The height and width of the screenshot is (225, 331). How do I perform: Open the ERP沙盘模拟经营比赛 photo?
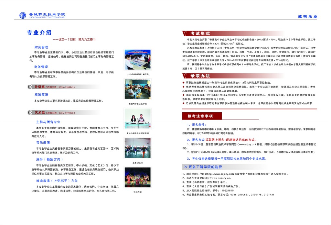coord(137,60)
